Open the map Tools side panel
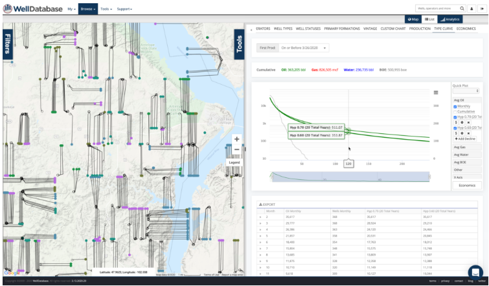This screenshot has height=286, width=489. 239,44
